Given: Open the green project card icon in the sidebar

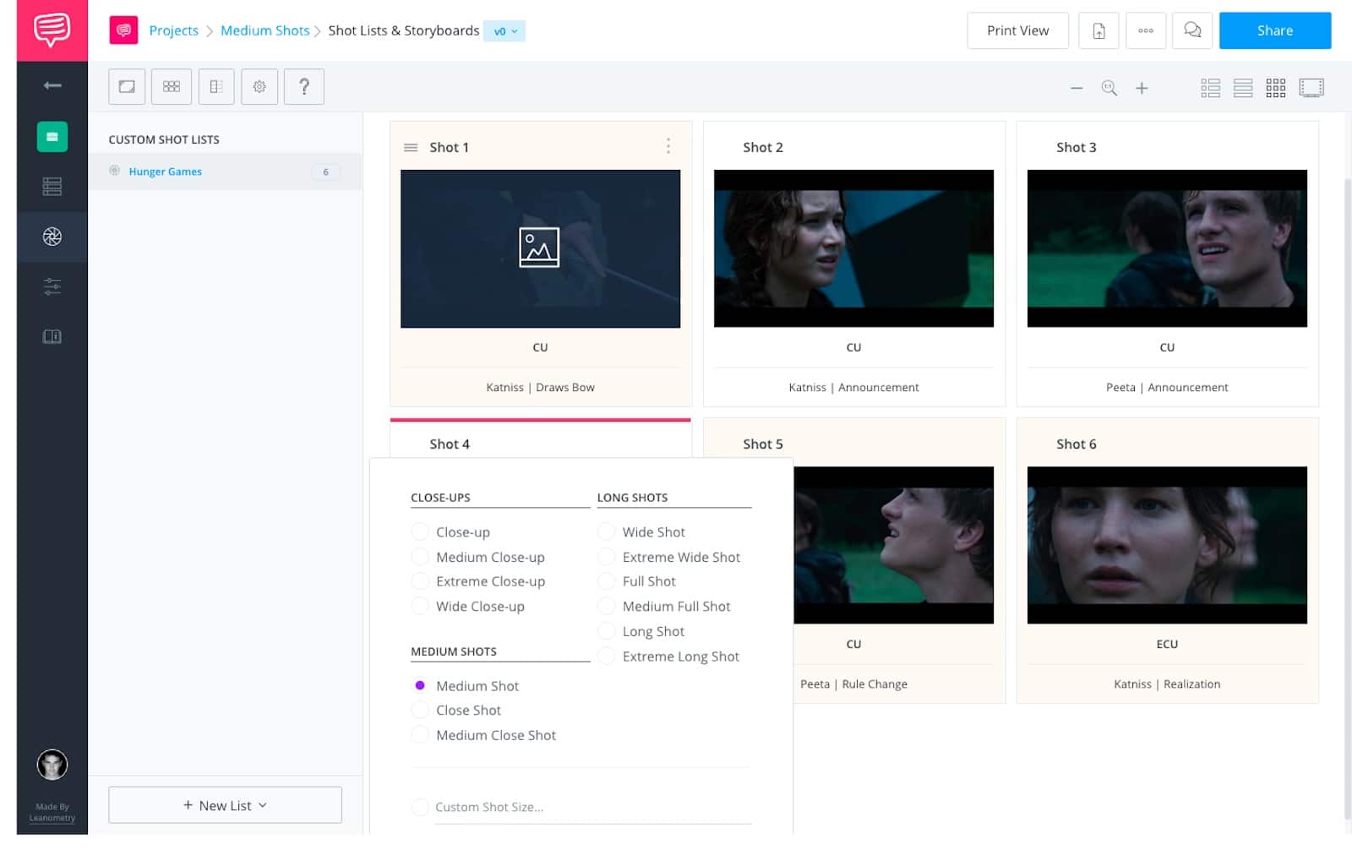Looking at the screenshot, I should (52, 137).
